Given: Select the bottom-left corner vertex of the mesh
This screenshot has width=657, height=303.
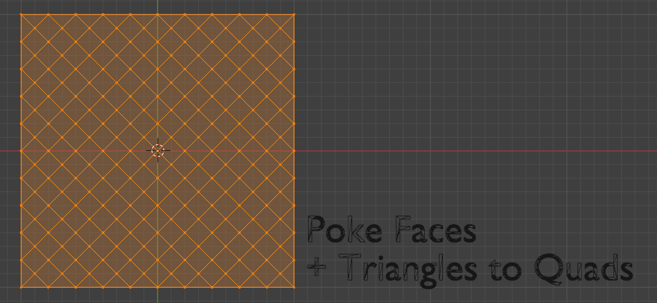Looking at the screenshot, I should coord(21,287).
